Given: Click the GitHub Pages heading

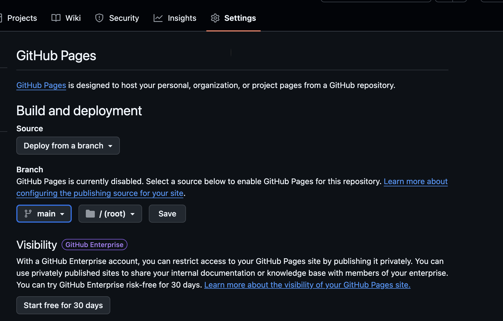Looking at the screenshot, I should click(56, 56).
